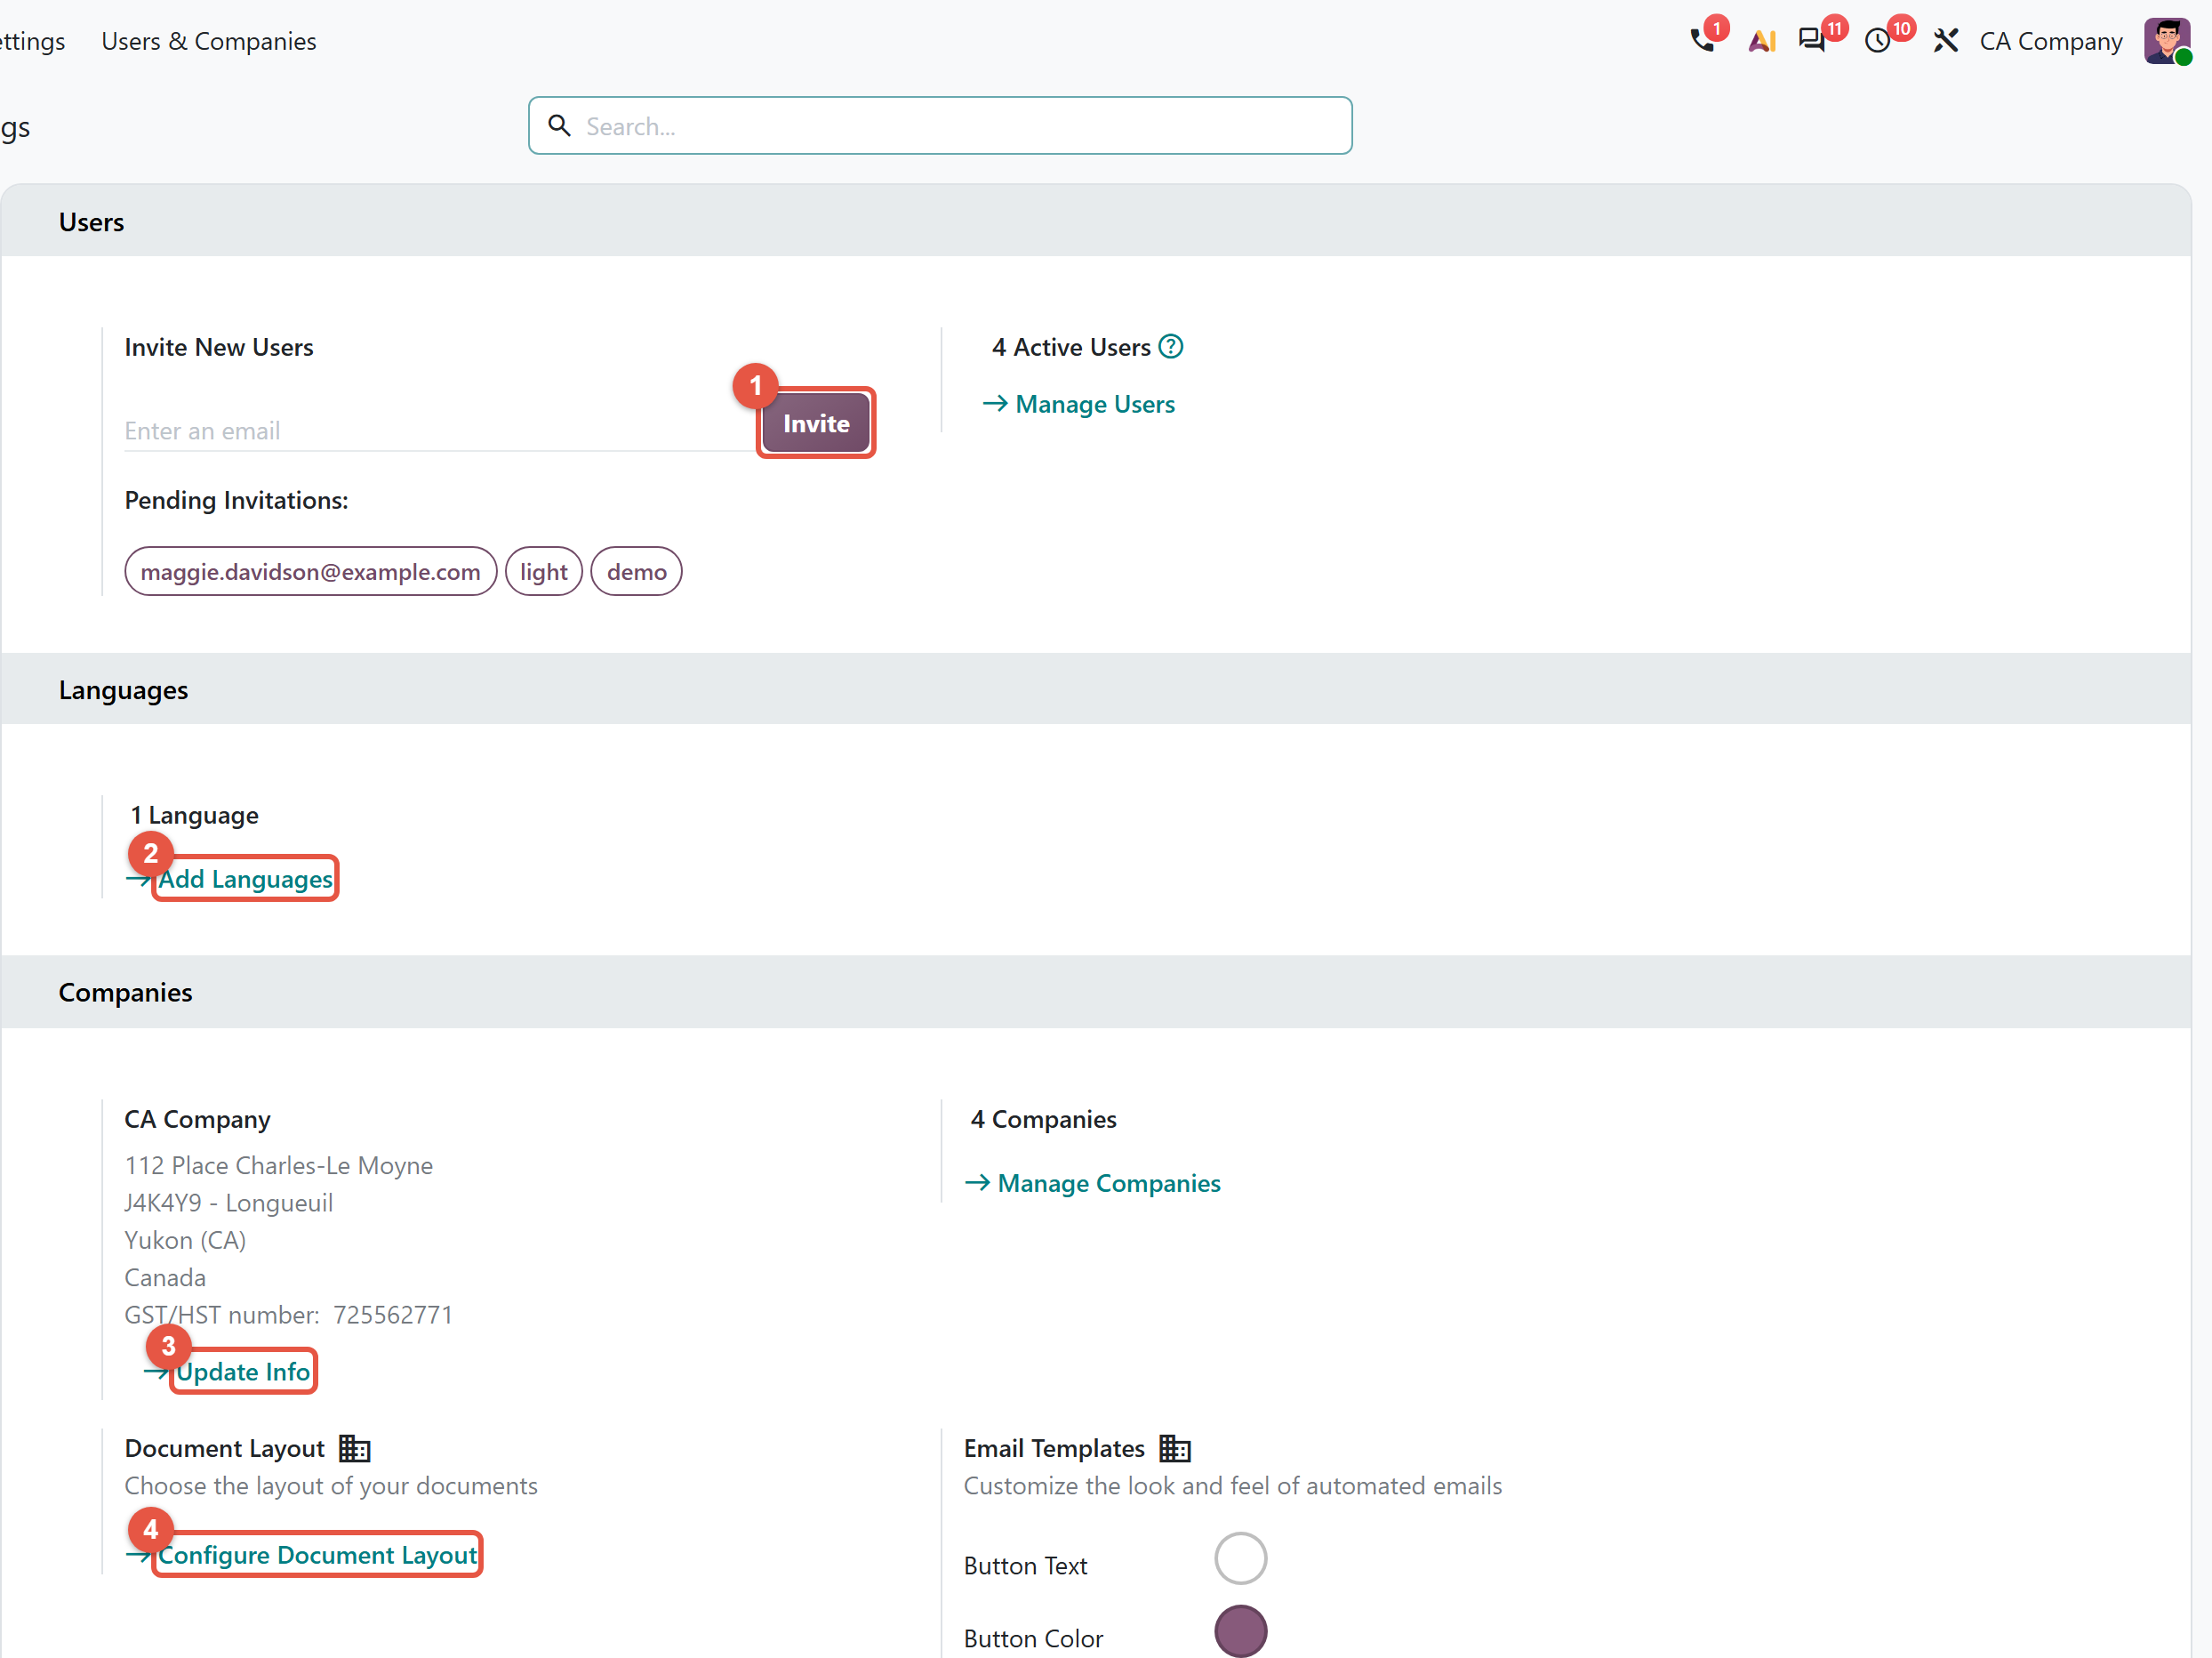
Task: Open the pending invitation tag 'demo'
Action: coord(637,571)
